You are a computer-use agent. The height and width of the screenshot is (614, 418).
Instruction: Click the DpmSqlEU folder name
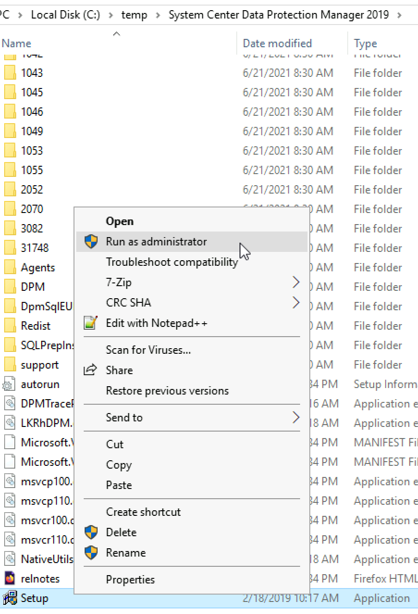[x=47, y=307]
